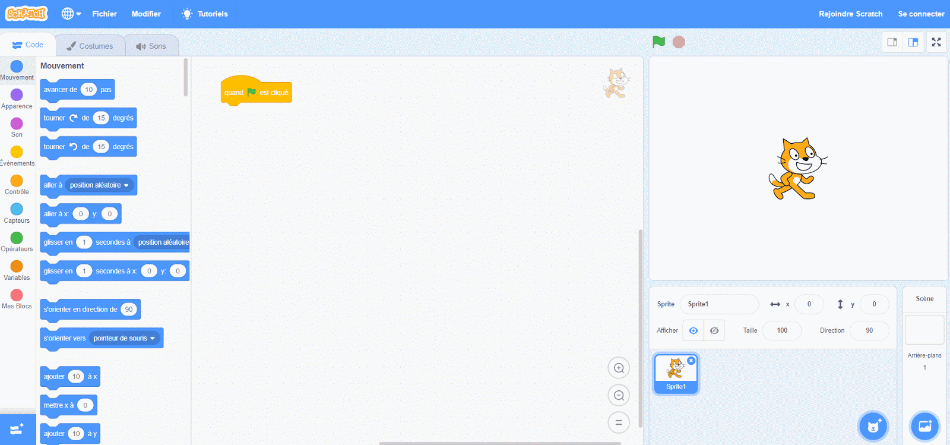Select the Contrôle category

tap(17, 184)
